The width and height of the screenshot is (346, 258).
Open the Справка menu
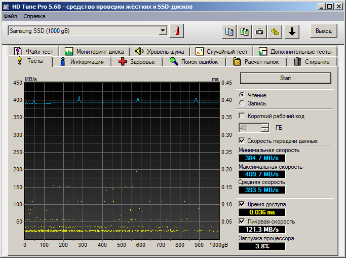click(x=34, y=16)
